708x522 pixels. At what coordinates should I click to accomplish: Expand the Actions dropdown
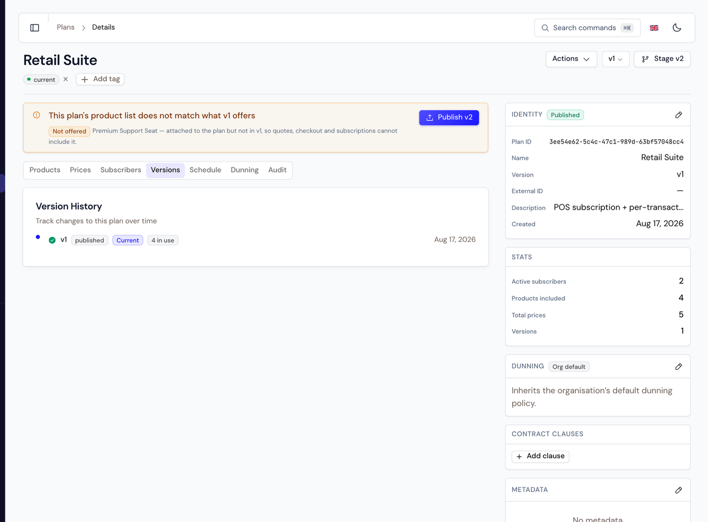[571, 59]
